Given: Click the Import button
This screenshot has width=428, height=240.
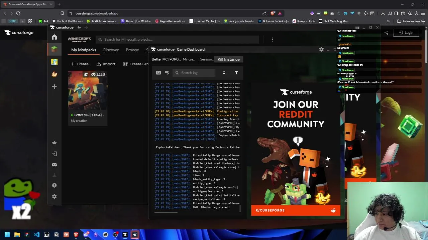Looking at the screenshot, I should point(106,64).
